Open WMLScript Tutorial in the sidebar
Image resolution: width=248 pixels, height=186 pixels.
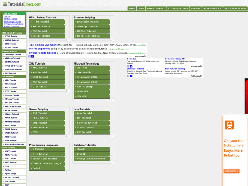(14, 70)
